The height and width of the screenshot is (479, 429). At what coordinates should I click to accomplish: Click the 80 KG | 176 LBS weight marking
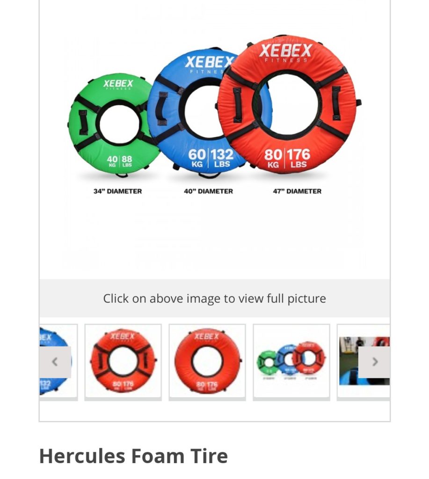pos(287,158)
